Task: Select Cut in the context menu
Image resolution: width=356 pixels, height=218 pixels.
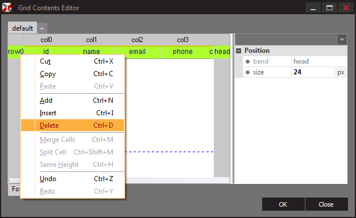Action: pos(72,61)
